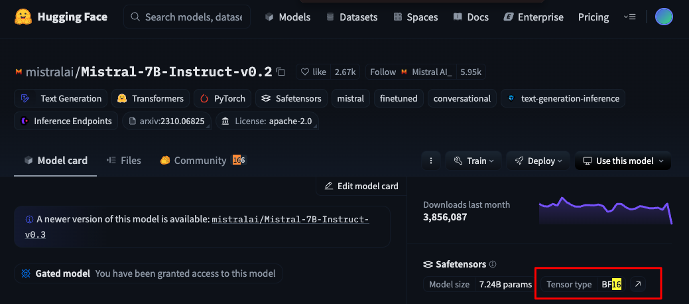Expand the navigation overflow menu icon
The width and height of the screenshot is (689, 304).
[629, 17]
